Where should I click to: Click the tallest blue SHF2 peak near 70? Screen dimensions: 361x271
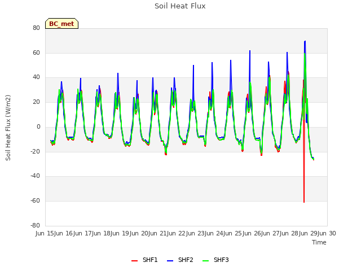305,41
